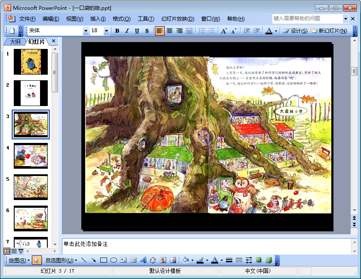This screenshot has width=361, height=279.
Task: Switch to slide sorter view
Action: click(14, 251)
